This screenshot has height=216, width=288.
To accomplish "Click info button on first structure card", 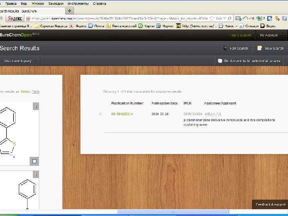I will click(36, 106).
